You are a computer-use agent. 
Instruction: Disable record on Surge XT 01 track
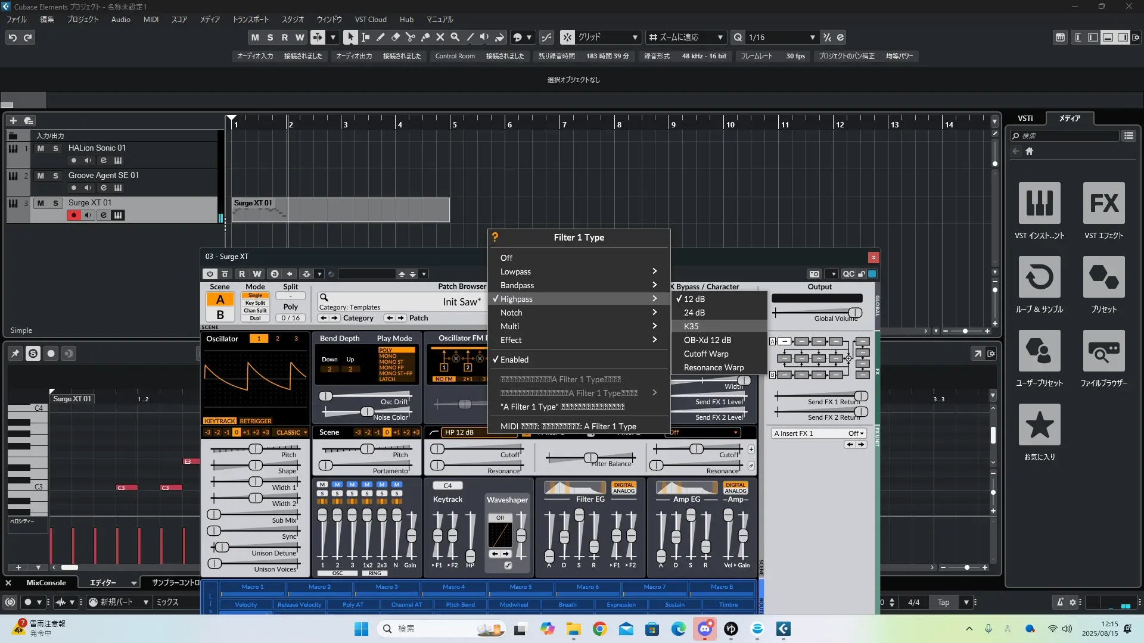click(73, 216)
